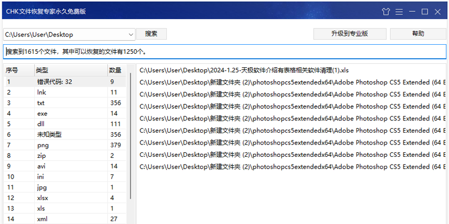Screen dimensions: 449x224
Task: Sort by the 类型 column header
Action: 71,70
